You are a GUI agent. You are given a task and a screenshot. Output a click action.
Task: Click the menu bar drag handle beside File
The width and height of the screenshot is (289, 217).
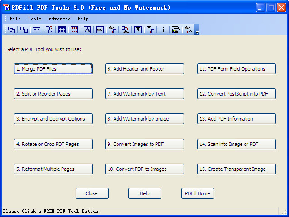(x=5, y=19)
